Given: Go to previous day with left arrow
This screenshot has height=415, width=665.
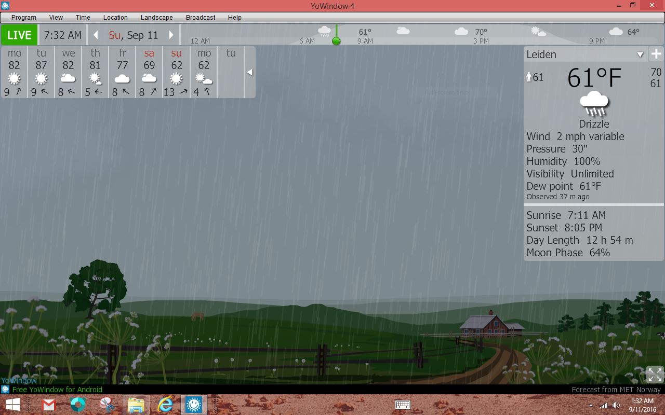Looking at the screenshot, I should click(x=96, y=35).
